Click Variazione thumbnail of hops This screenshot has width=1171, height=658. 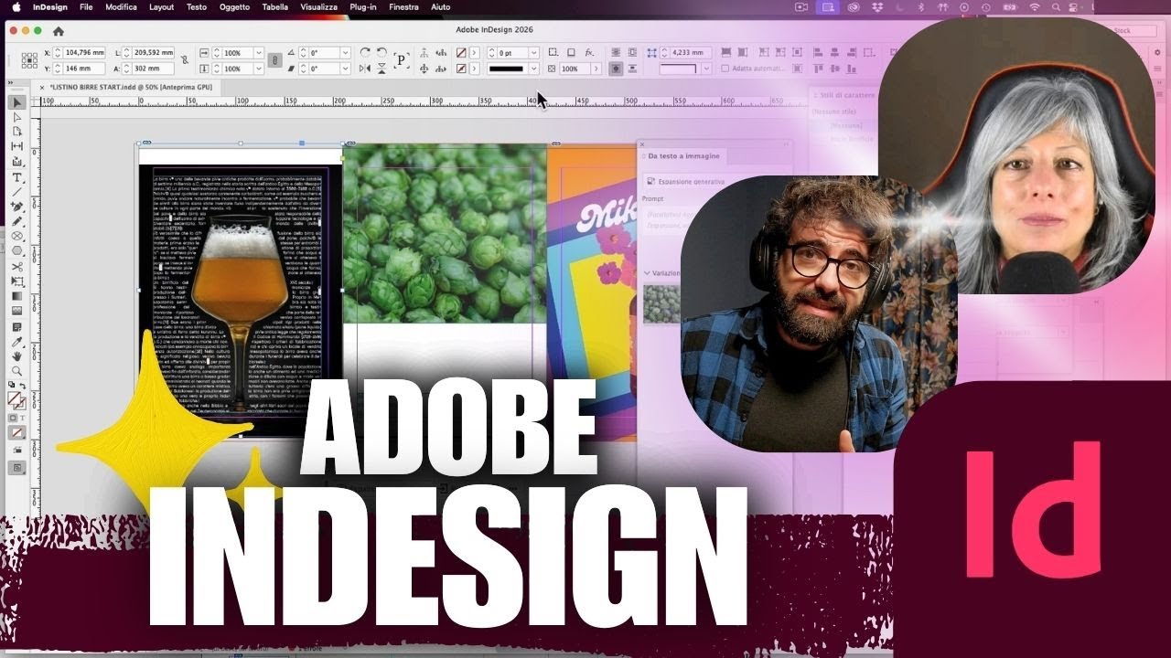(661, 305)
